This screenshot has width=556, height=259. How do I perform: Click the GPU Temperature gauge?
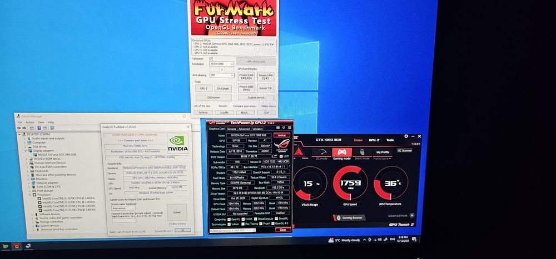coord(391,183)
